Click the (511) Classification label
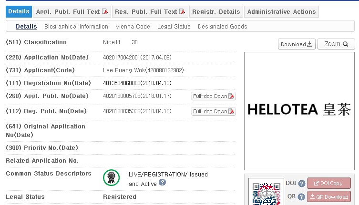This screenshot has height=205, width=359. pyautogui.click(x=36, y=42)
